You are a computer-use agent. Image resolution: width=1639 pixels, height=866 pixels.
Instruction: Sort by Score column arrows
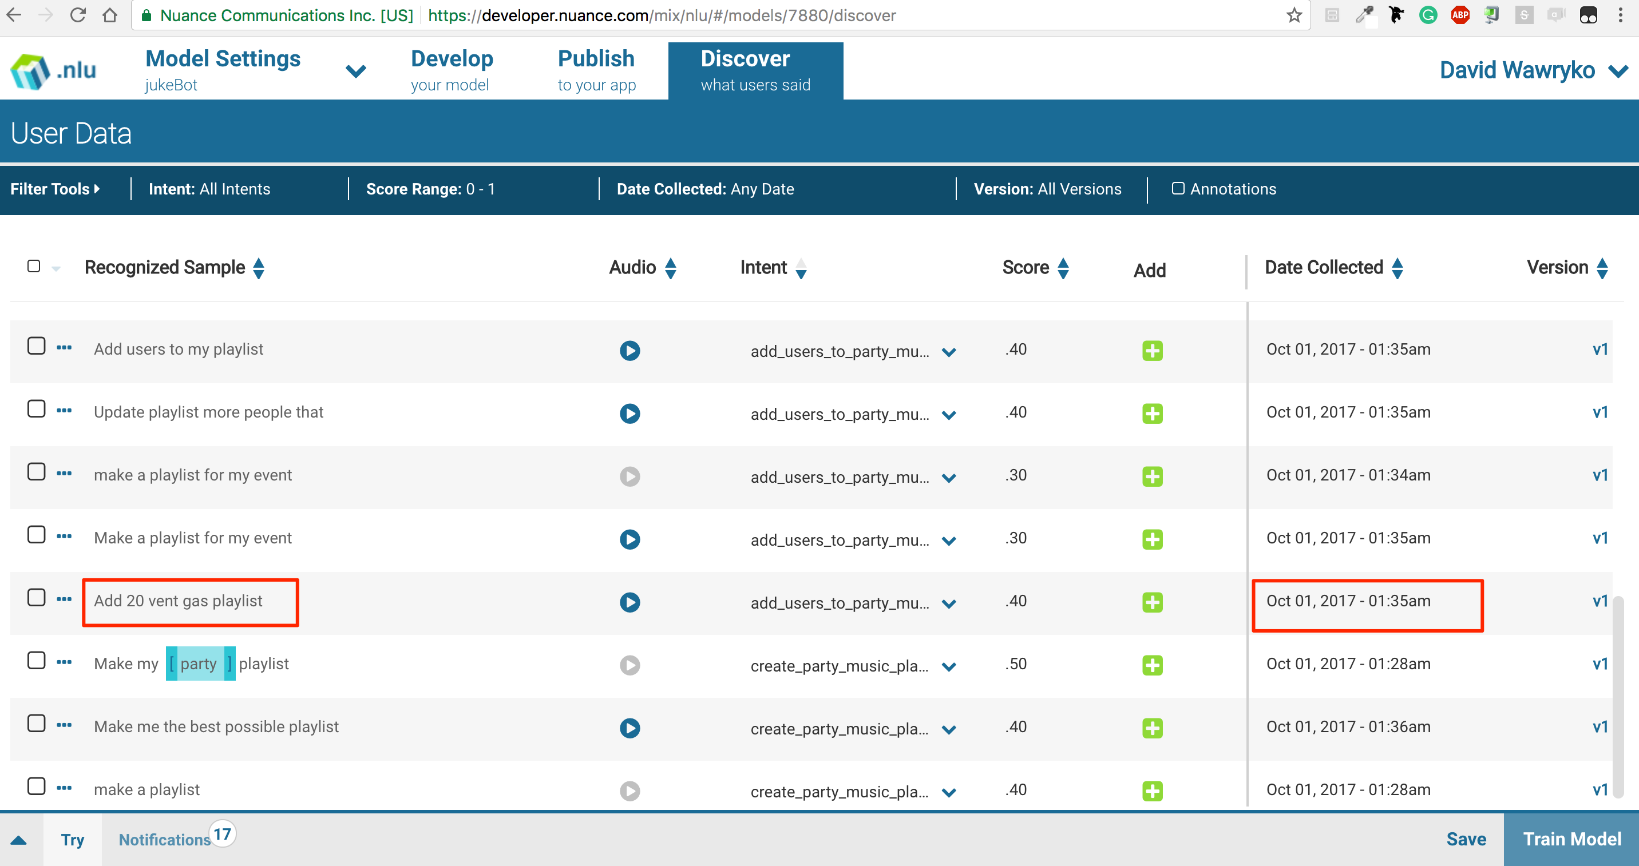click(x=1063, y=268)
